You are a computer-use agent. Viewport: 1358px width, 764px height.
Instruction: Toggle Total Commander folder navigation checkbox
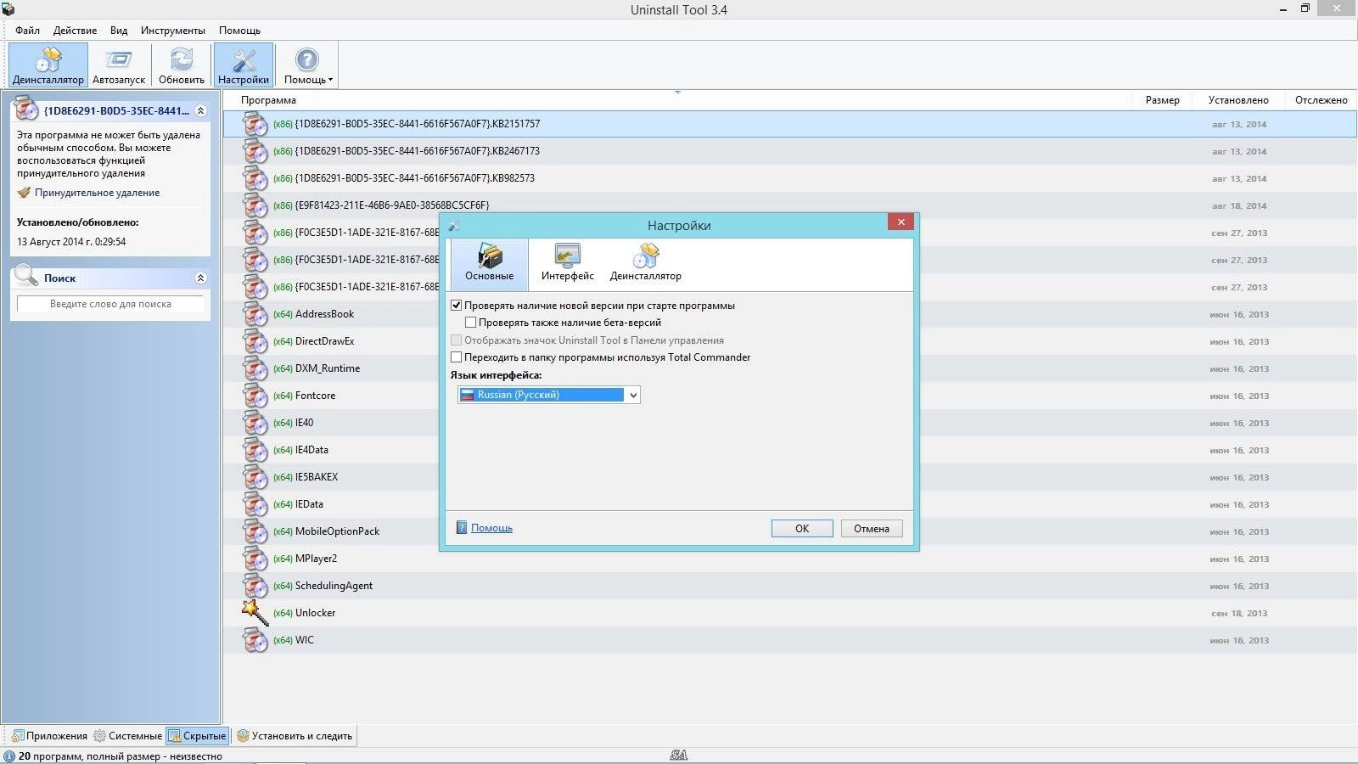[x=457, y=357]
